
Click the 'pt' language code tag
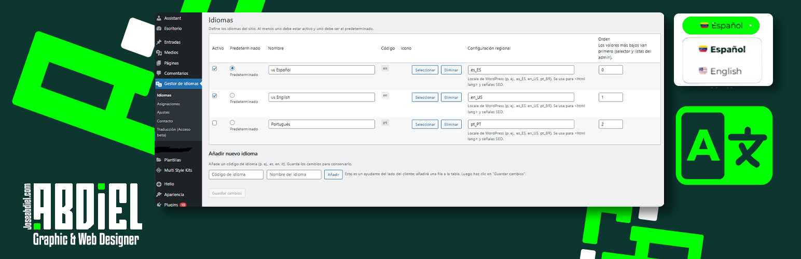385,123
